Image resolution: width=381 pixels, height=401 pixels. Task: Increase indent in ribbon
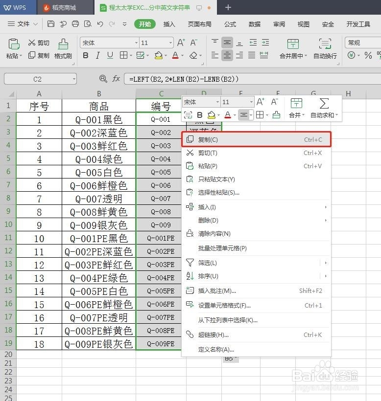pos(265,43)
